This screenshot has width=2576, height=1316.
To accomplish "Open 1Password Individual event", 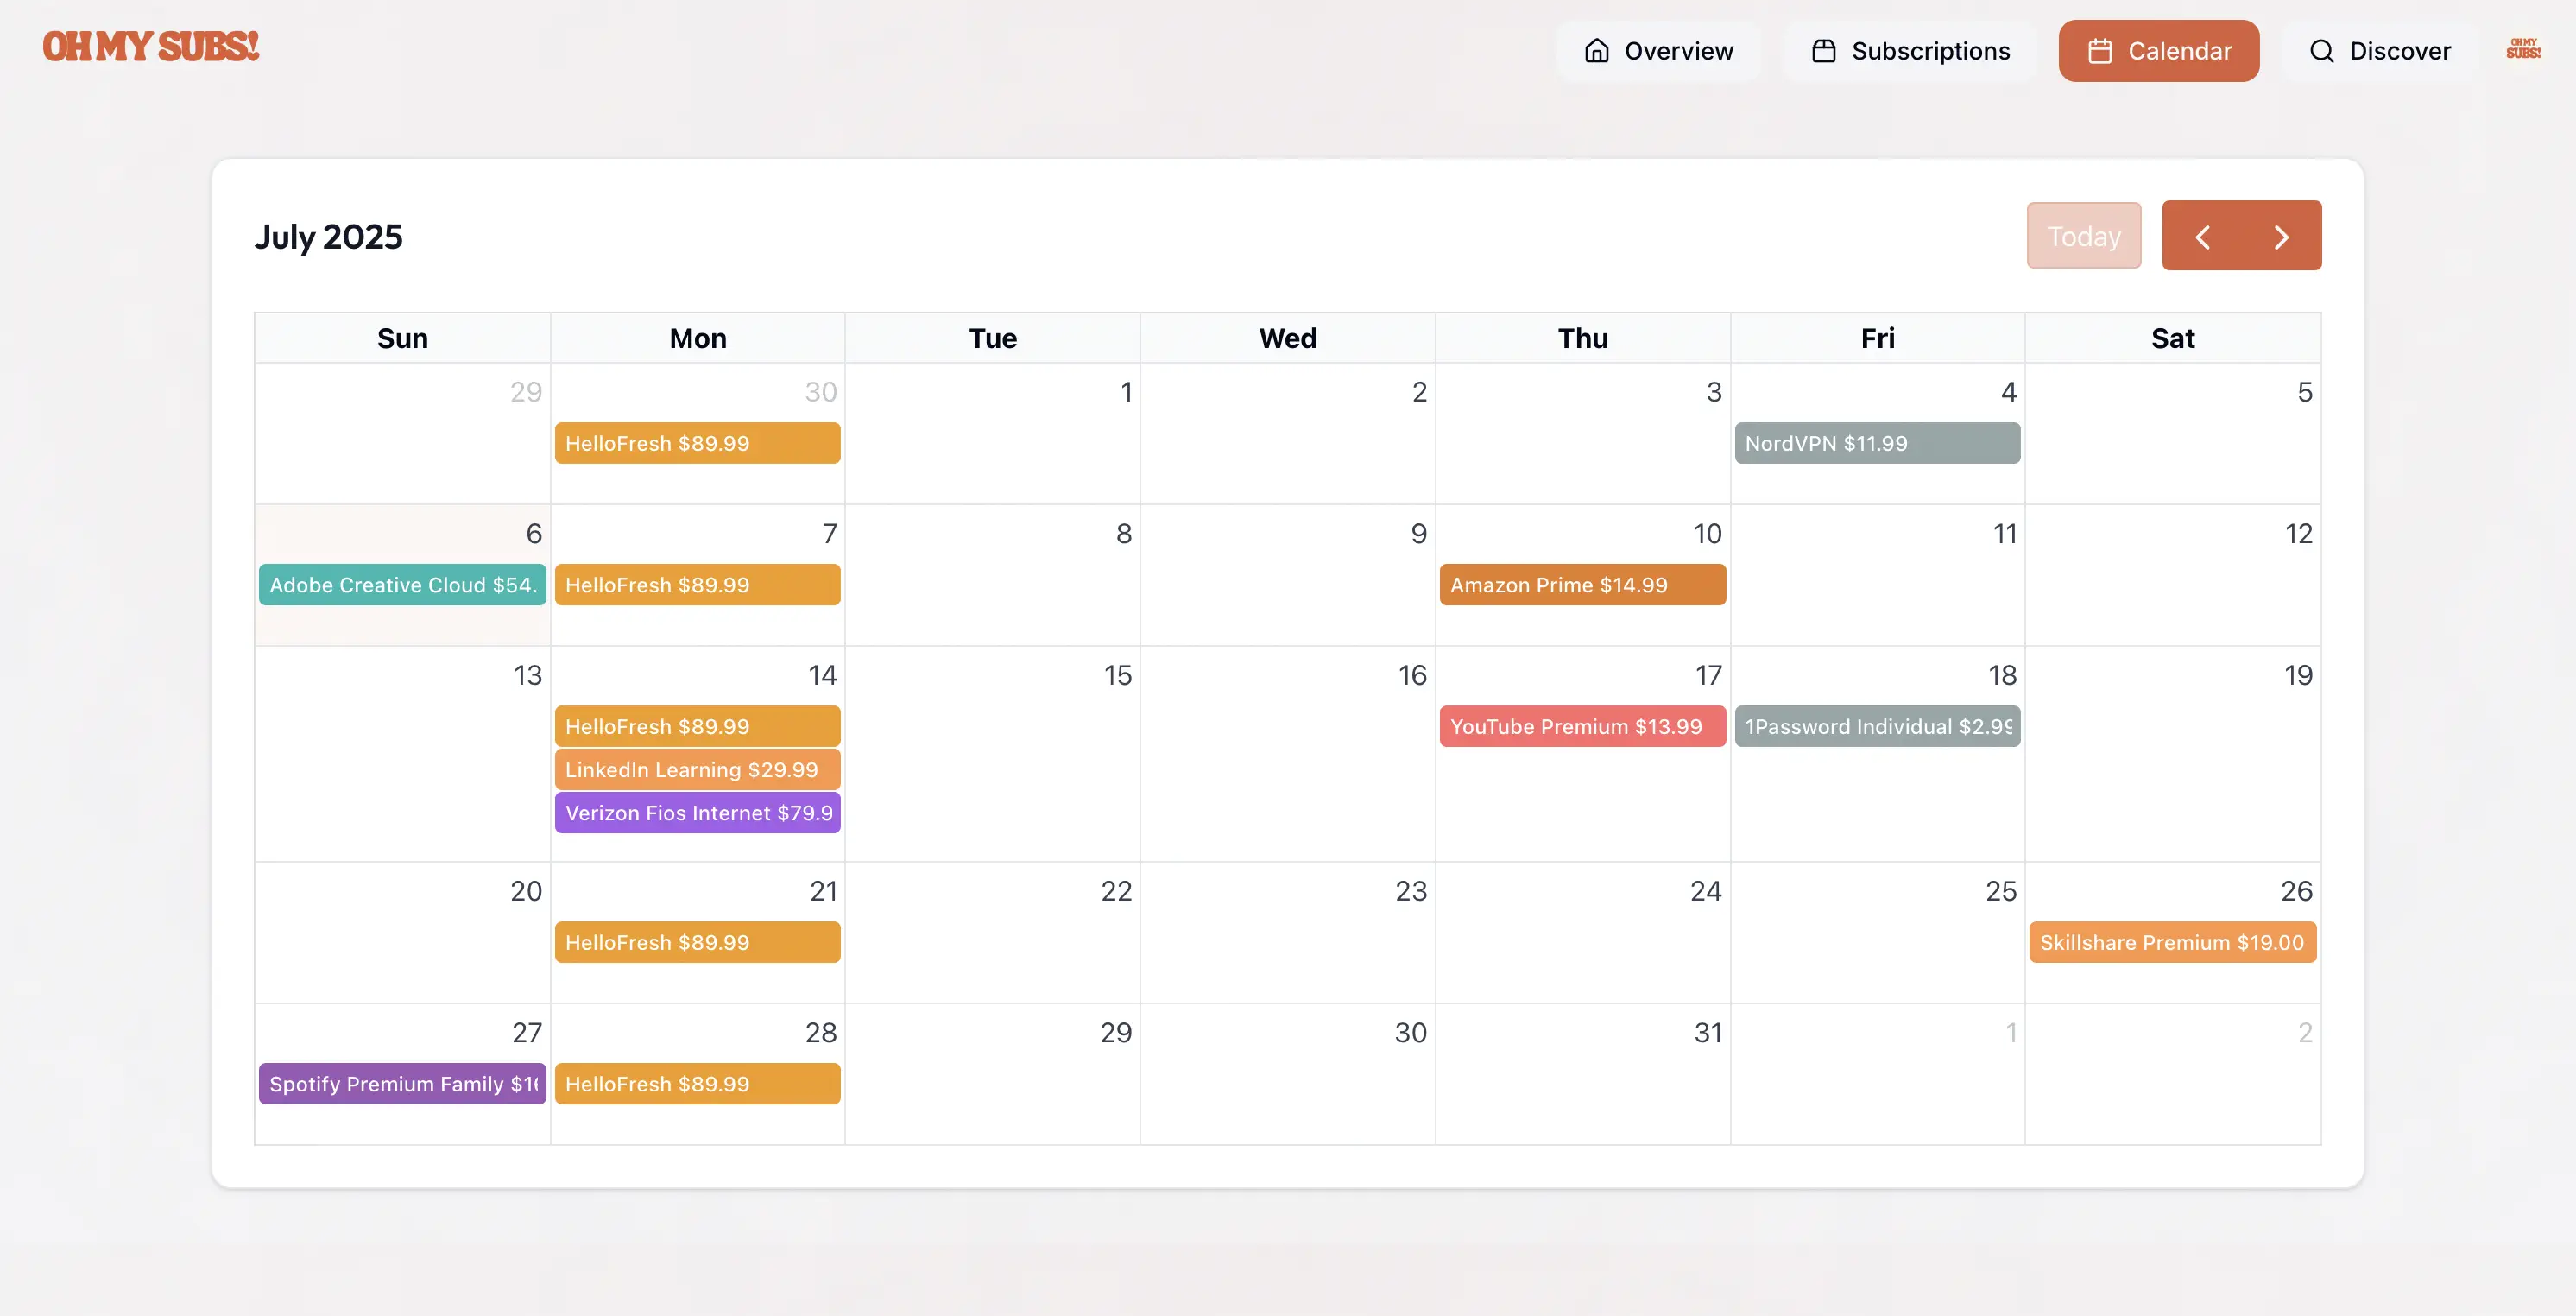I will [x=1877, y=726].
